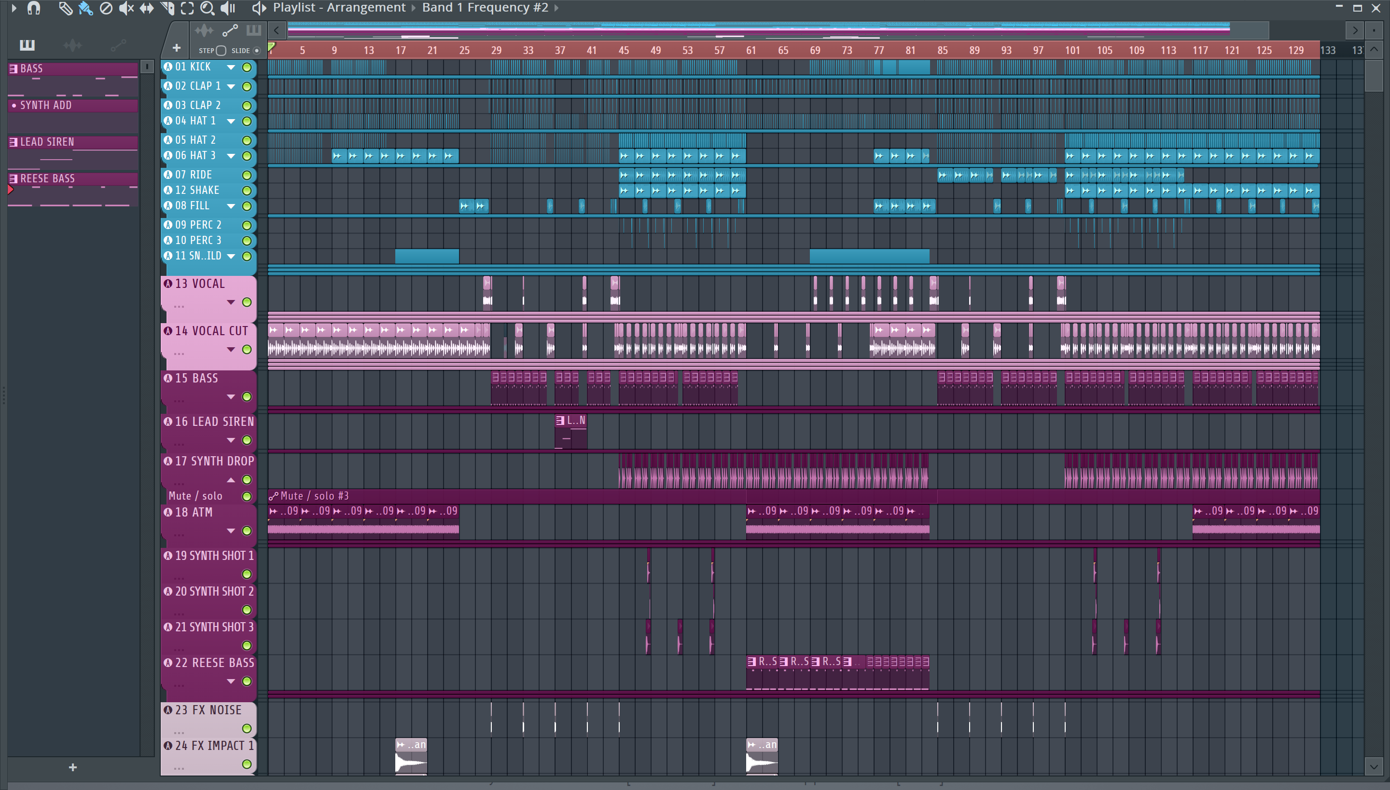Image resolution: width=1390 pixels, height=790 pixels.
Task: Select the 24 FX IMPACT 1 track name
Action: point(214,746)
